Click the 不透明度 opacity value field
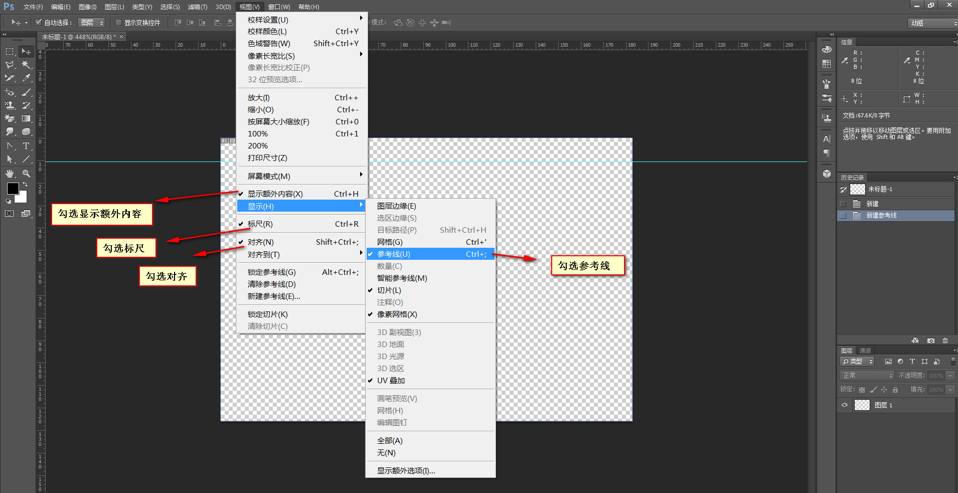958x493 pixels. [936, 375]
